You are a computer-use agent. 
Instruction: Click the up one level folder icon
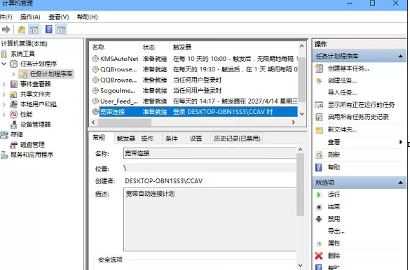(22, 29)
